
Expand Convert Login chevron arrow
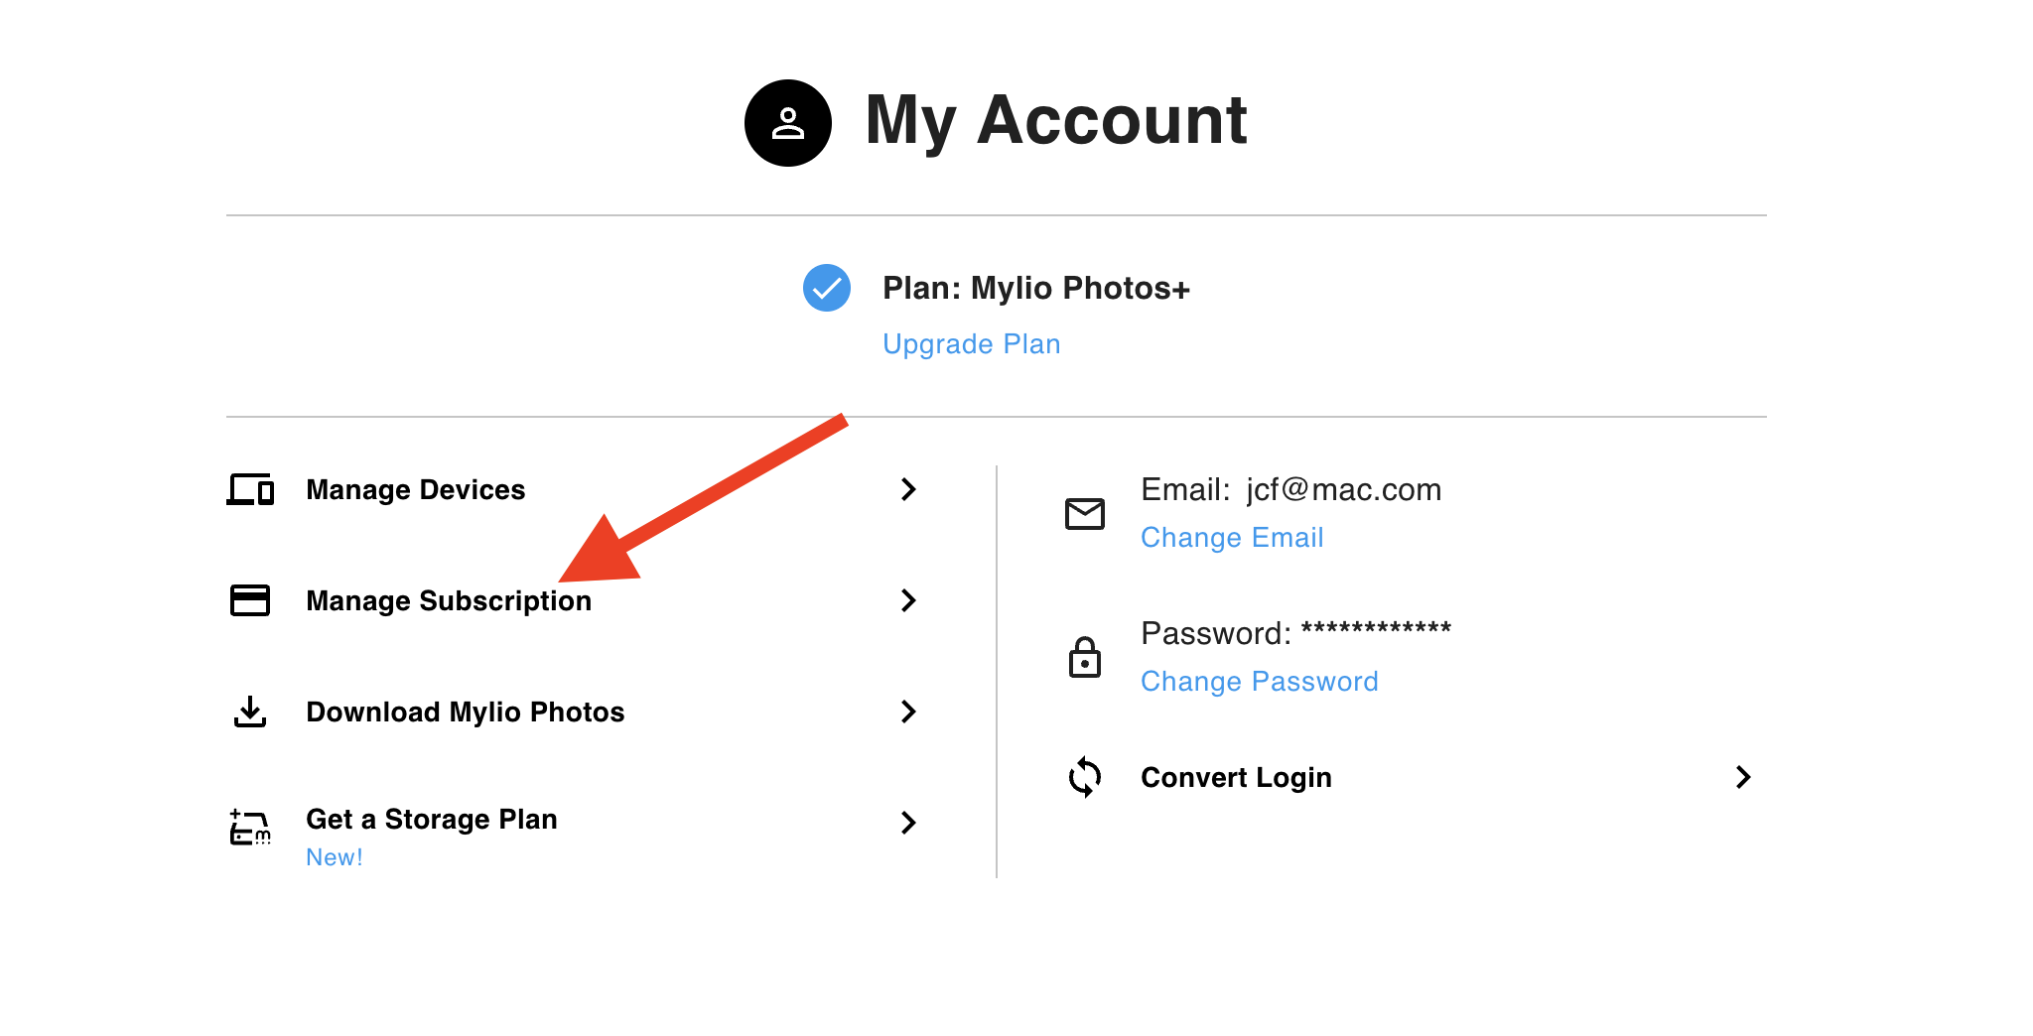(1743, 777)
